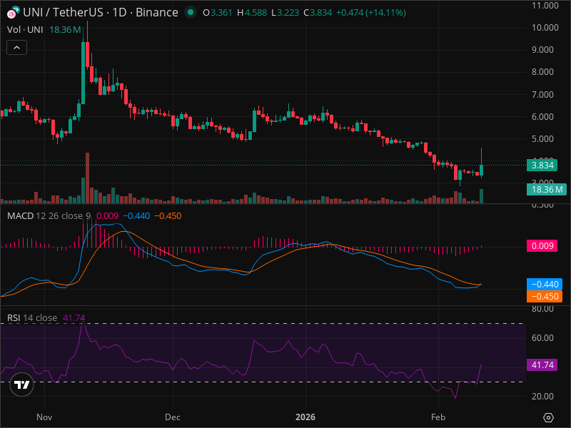This screenshot has width=571, height=428.
Task: Click the open price value O3.361
Action: point(218,13)
